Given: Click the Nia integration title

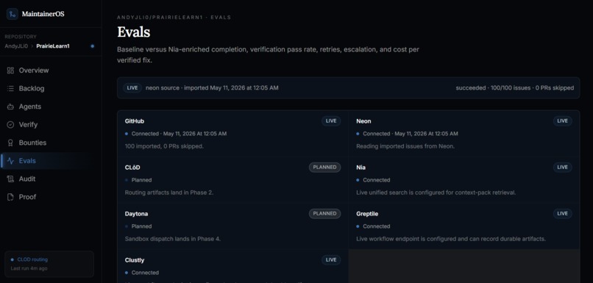Looking at the screenshot, I should point(361,168).
